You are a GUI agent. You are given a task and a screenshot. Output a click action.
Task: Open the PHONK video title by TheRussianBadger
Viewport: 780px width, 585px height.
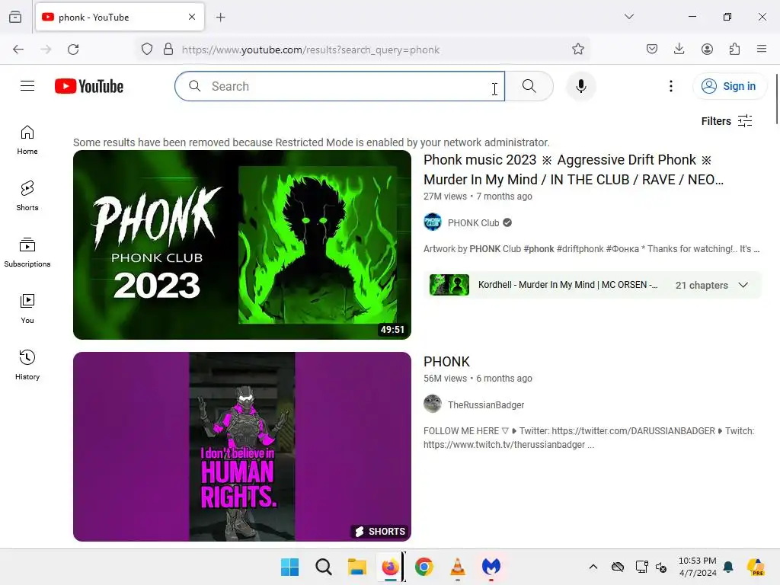[446, 362]
